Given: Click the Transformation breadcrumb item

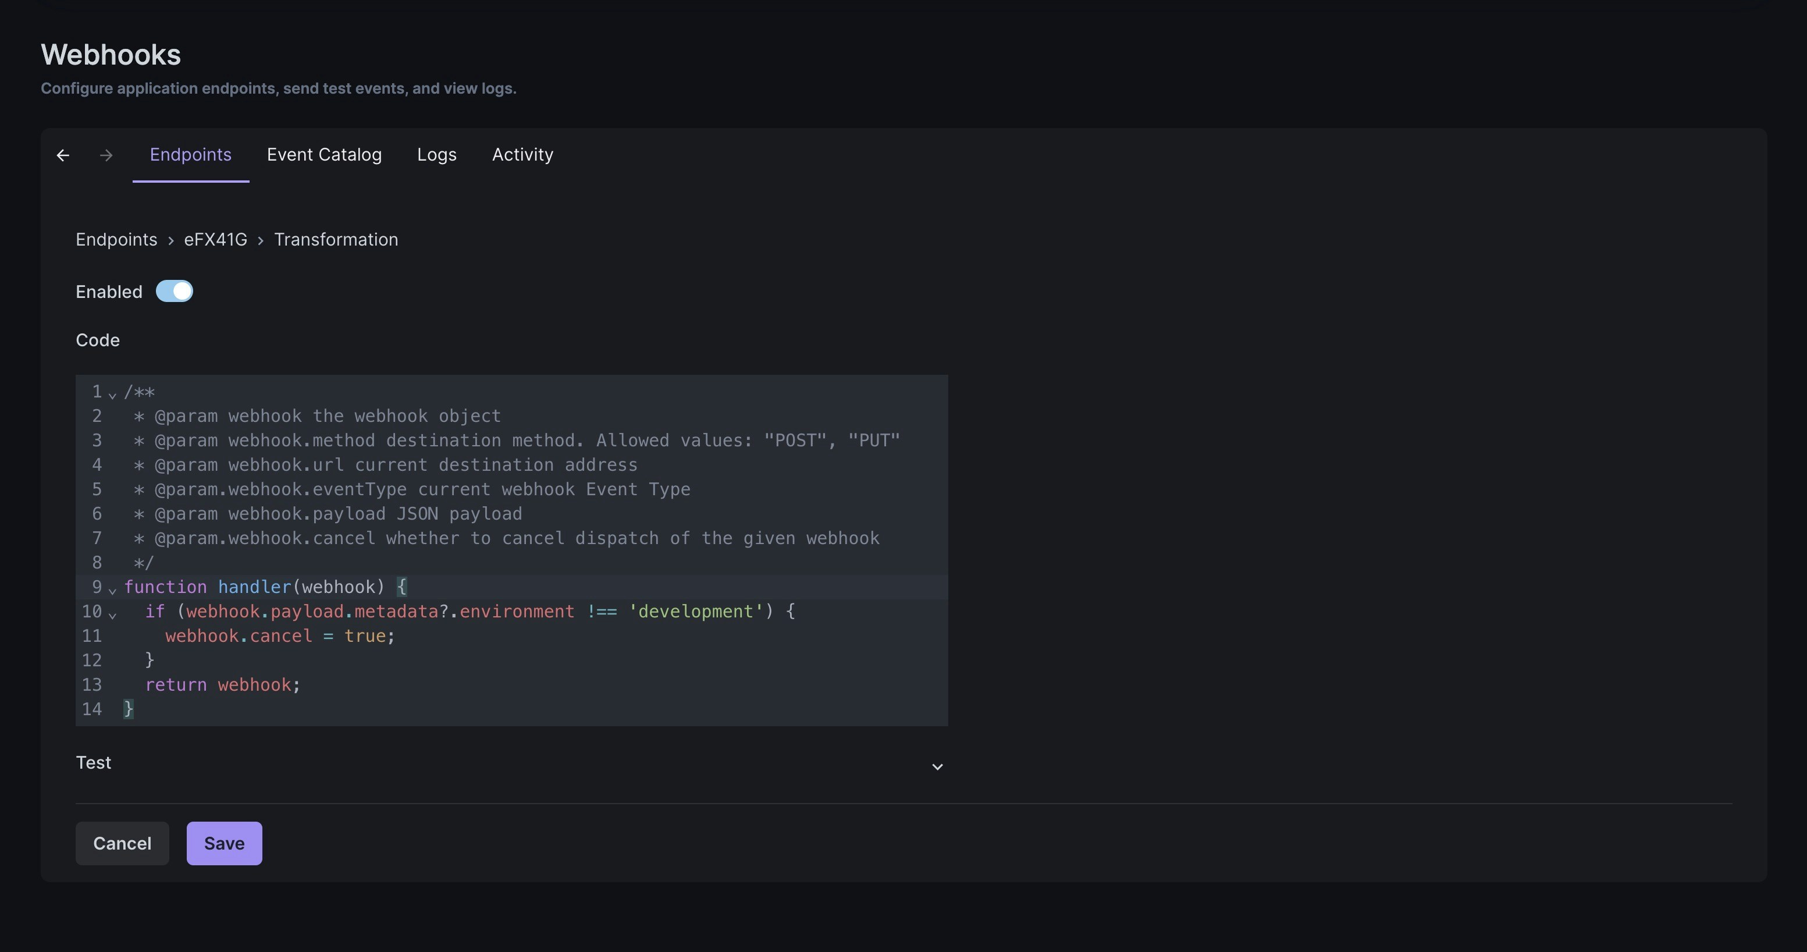Looking at the screenshot, I should click(x=335, y=240).
